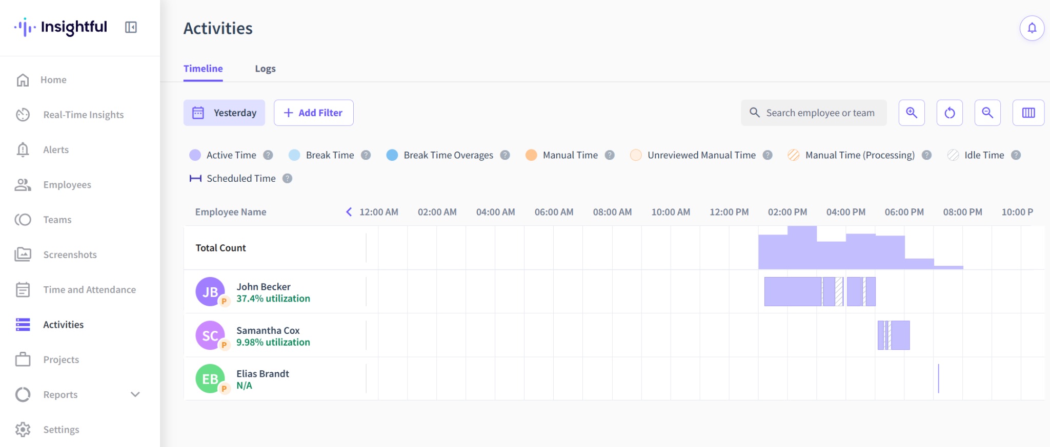Click 9.98% utilization text
1050x447 pixels.
(x=273, y=342)
